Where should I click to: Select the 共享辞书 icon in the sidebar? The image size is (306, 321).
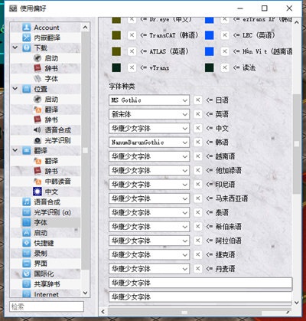[x=27, y=284]
